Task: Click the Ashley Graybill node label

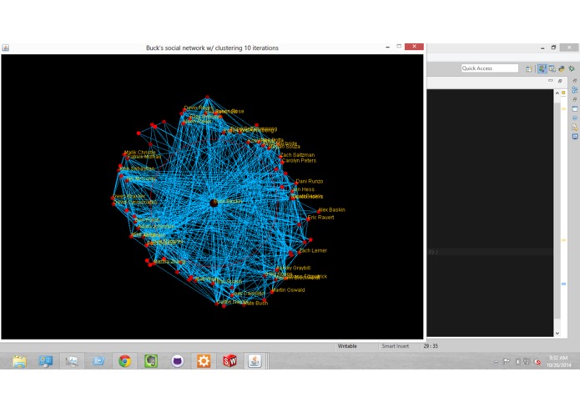Action: pyautogui.click(x=294, y=268)
